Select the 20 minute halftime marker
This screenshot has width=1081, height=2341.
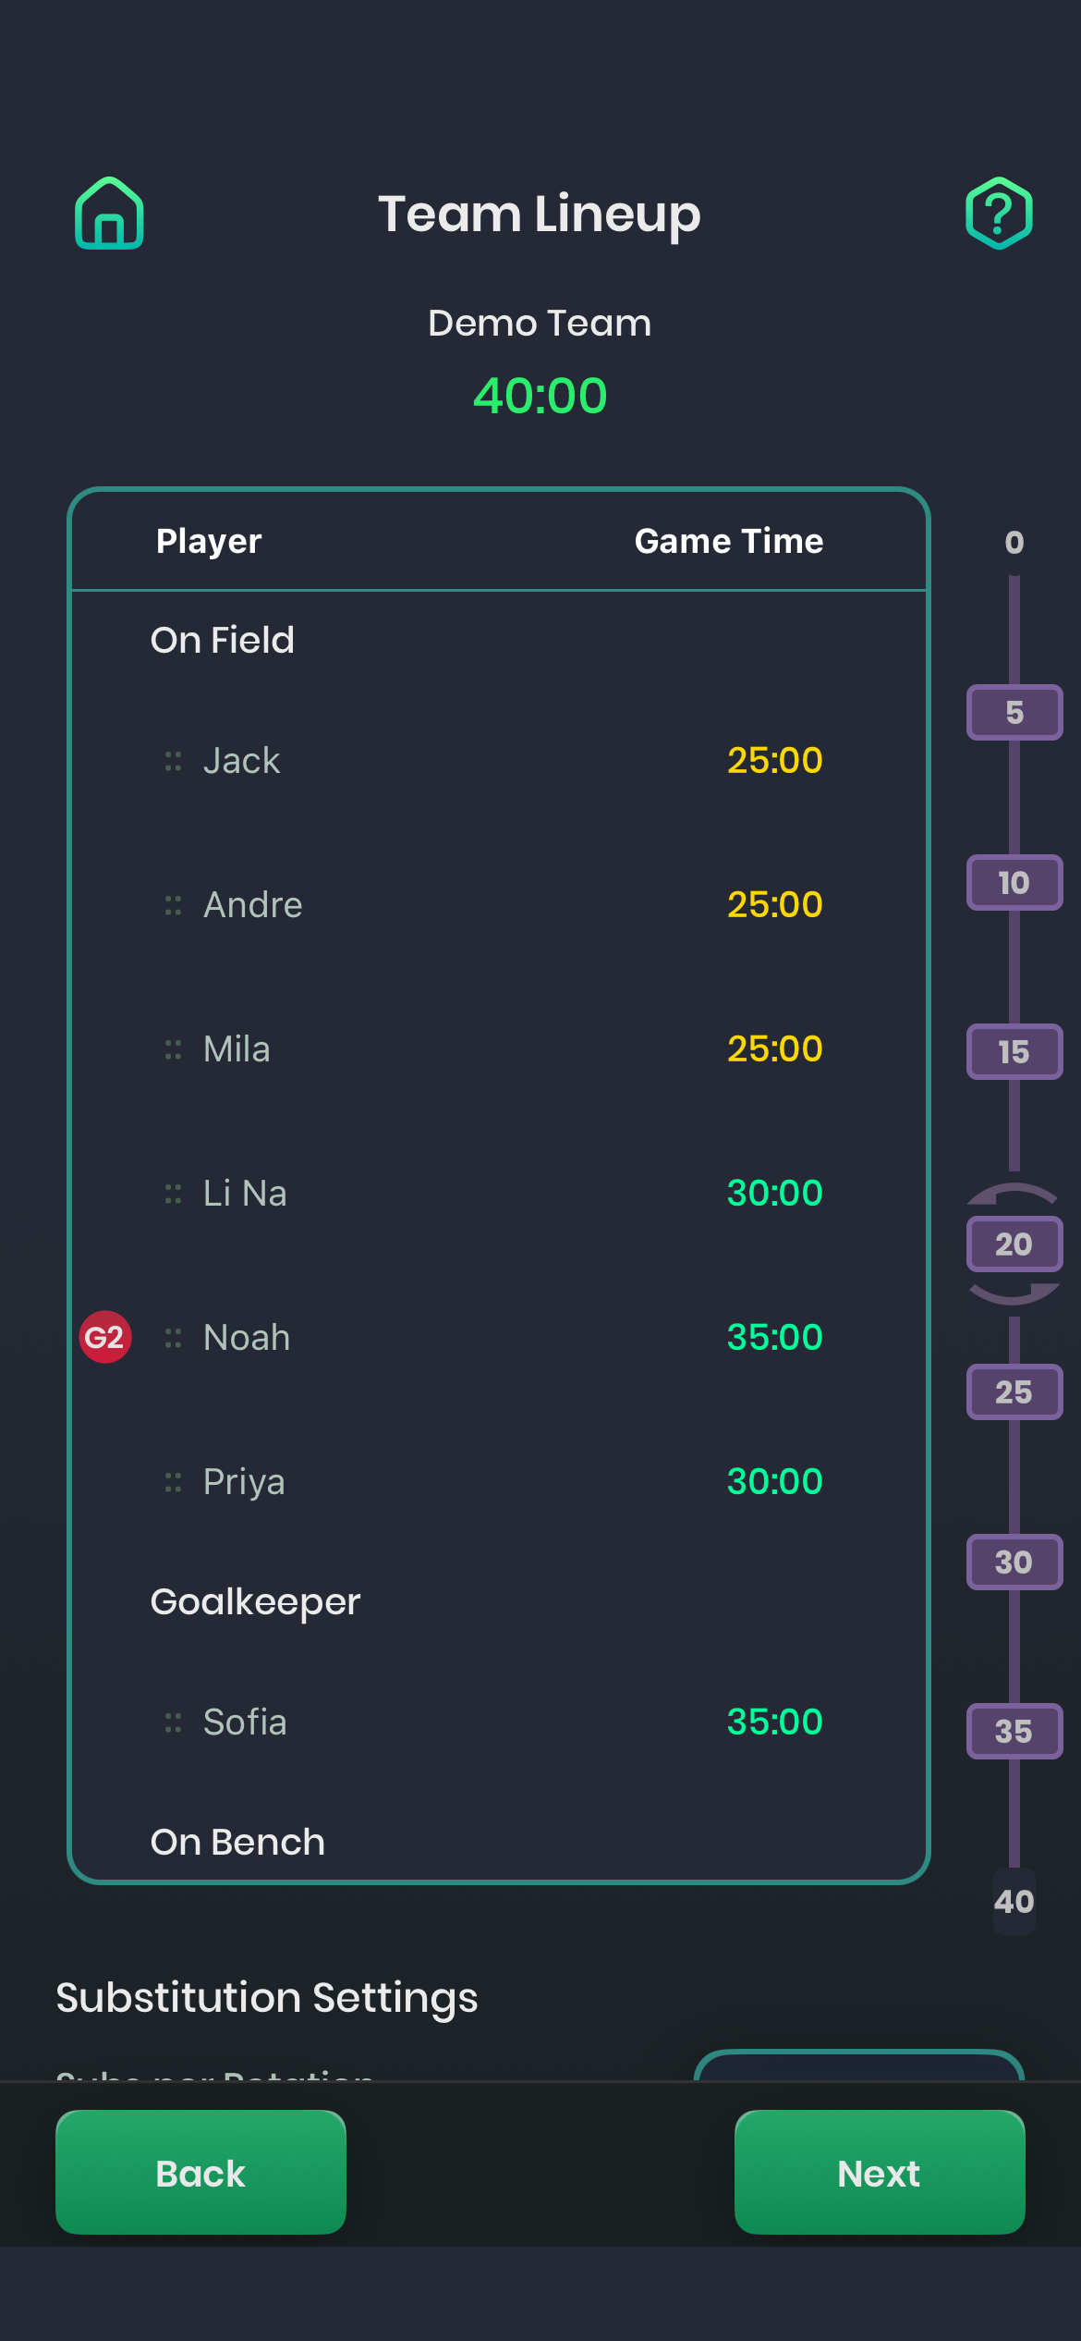click(x=1014, y=1244)
